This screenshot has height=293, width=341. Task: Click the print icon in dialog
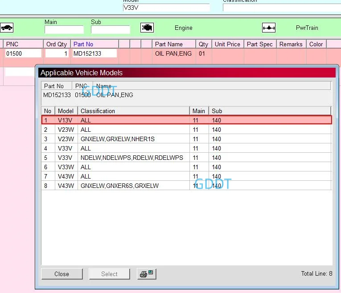tap(147, 274)
